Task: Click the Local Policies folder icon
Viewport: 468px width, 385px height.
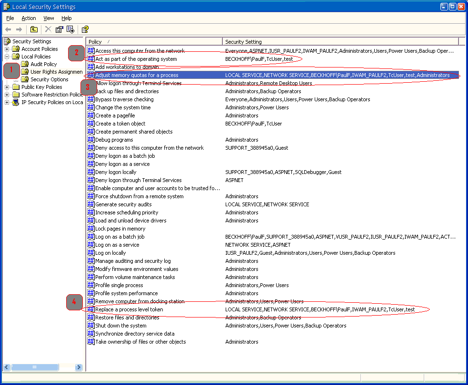Action: click(16, 57)
